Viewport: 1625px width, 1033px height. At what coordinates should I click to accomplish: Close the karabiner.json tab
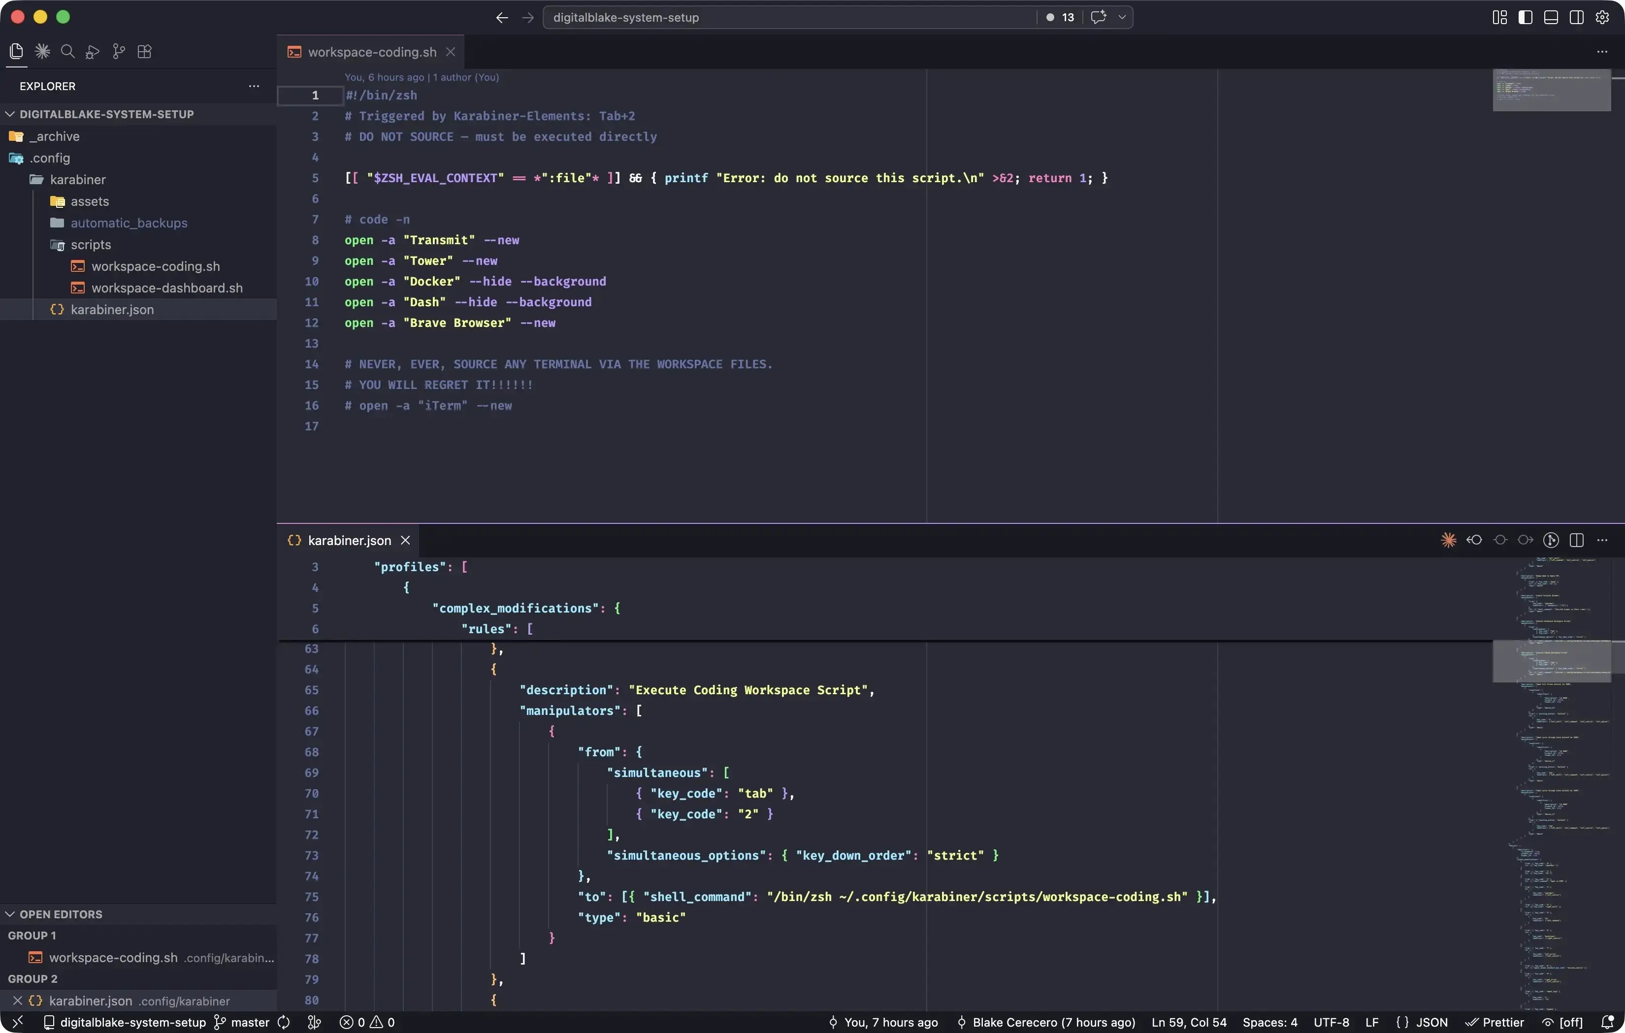click(x=406, y=540)
